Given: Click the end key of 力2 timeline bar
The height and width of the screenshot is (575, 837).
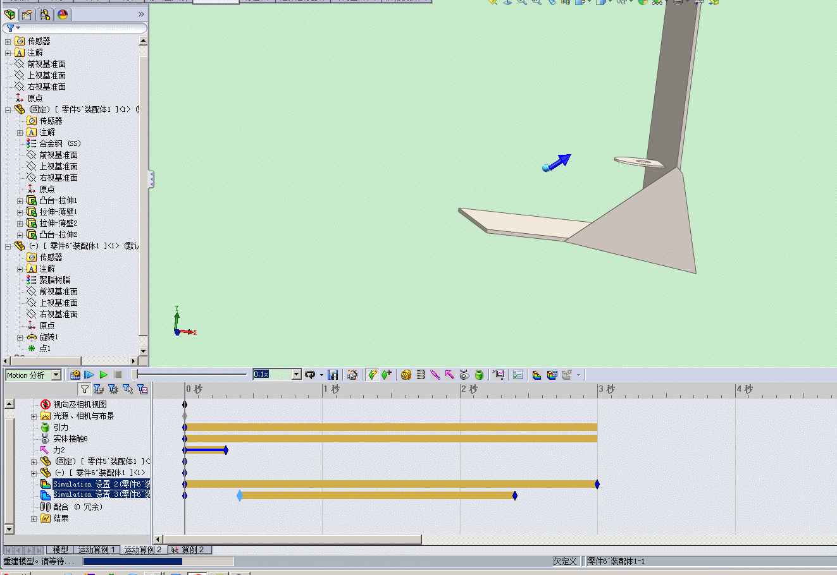Looking at the screenshot, I should click(x=226, y=451).
